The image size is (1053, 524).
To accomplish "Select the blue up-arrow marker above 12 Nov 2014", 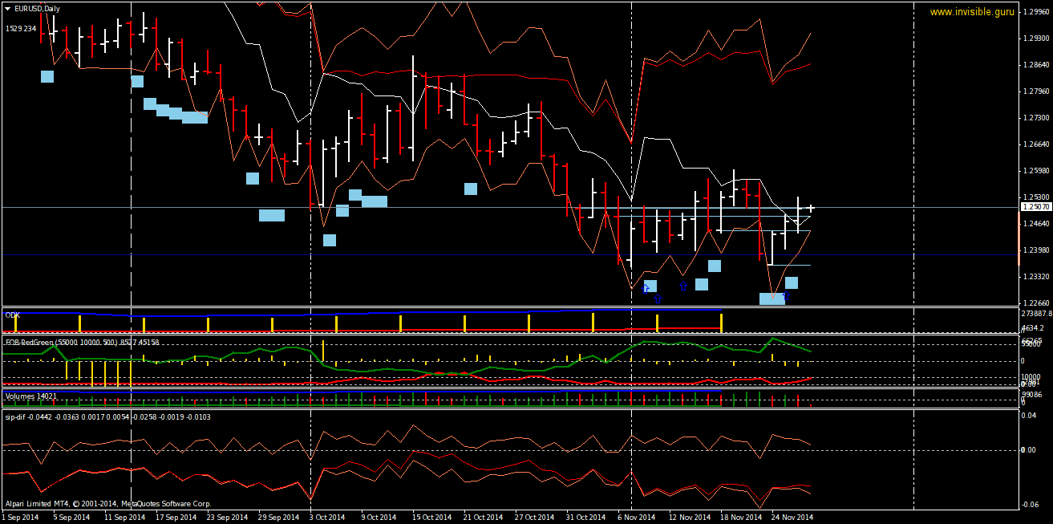I will pyautogui.click(x=683, y=285).
